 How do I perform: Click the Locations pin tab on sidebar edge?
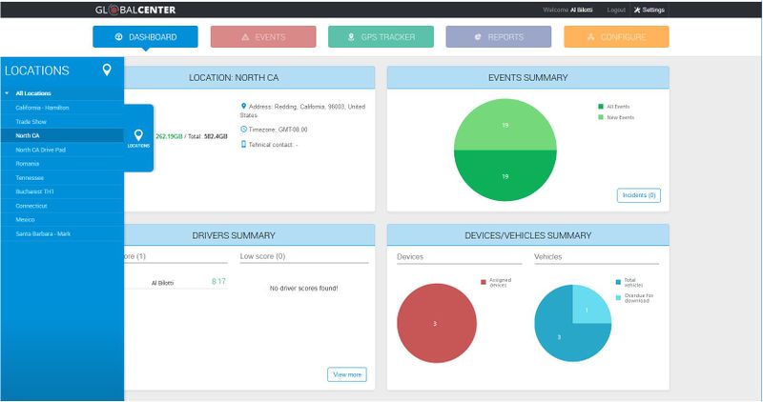(x=138, y=138)
